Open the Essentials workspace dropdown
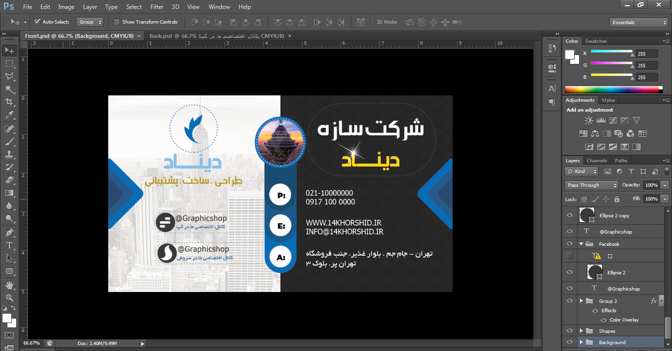 (638, 23)
